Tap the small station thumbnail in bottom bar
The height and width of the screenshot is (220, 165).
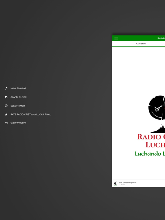pyautogui.click(x=115, y=184)
